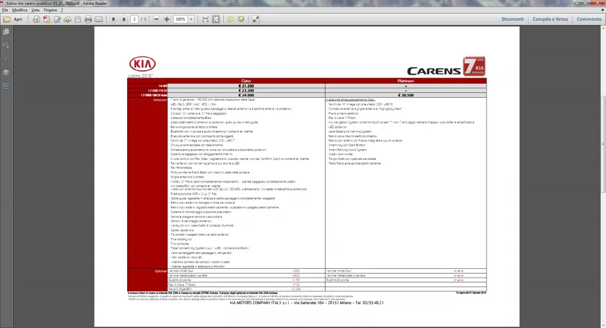Switch to read mode icon
Screen dimensions: 606x328
256,19
